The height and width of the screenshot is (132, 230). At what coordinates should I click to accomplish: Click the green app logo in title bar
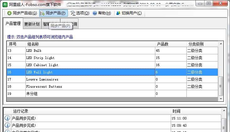(5, 4)
